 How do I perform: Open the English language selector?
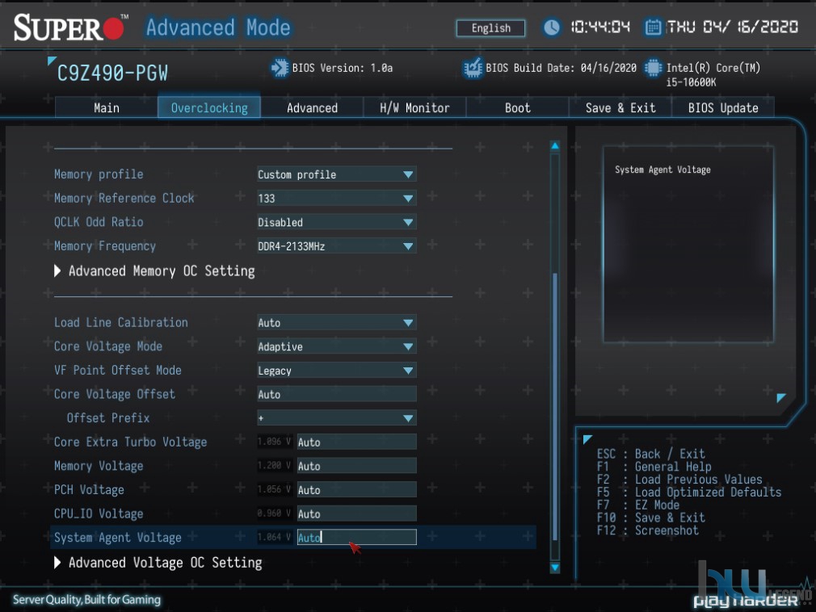click(490, 28)
